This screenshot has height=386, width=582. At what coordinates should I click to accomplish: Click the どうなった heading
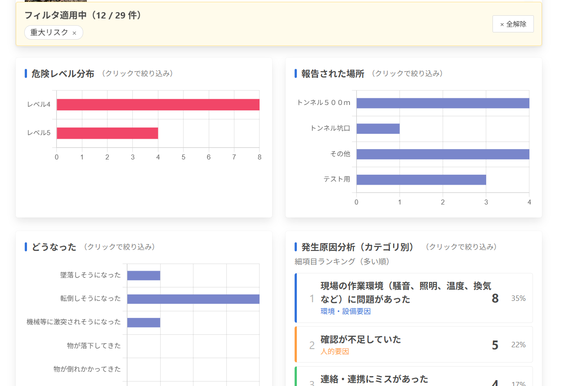click(x=54, y=247)
